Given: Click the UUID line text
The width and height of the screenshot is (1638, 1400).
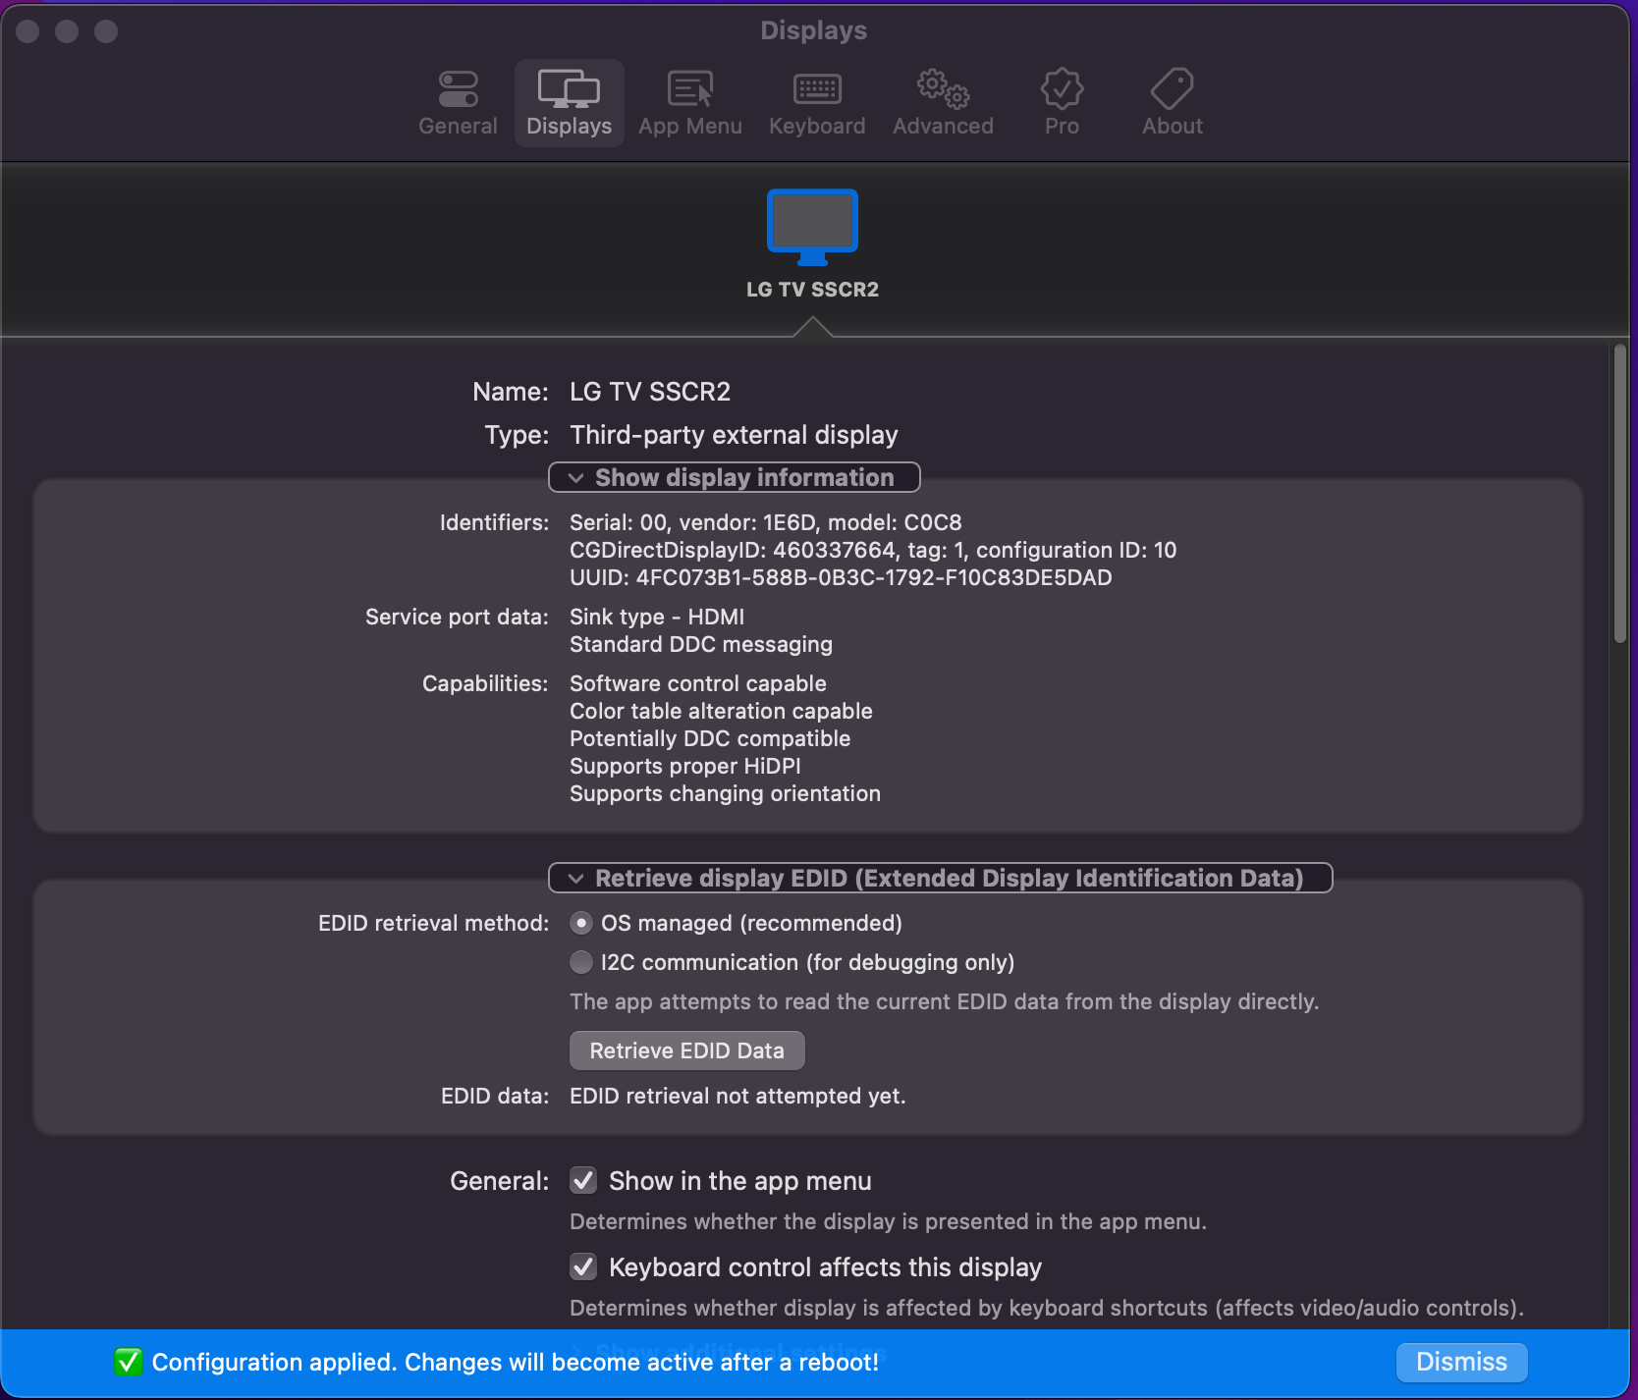Looking at the screenshot, I should (x=841, y=577).
